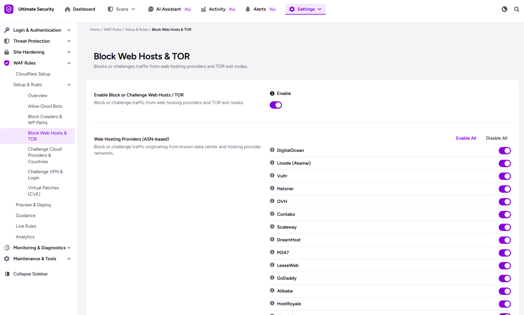Collapse the Setup & Rules submenu chevron
Viewport: 524px width, 315px height.
coord(69,85)
